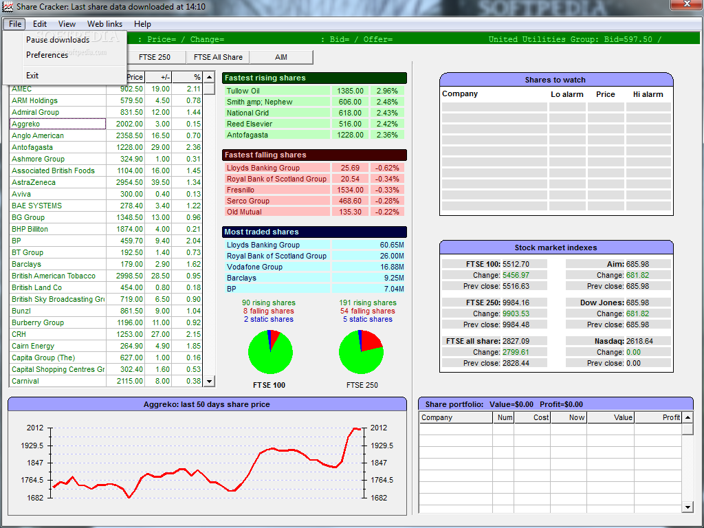Switch to the AIM tab
The image size is (704, 528).
281,57
